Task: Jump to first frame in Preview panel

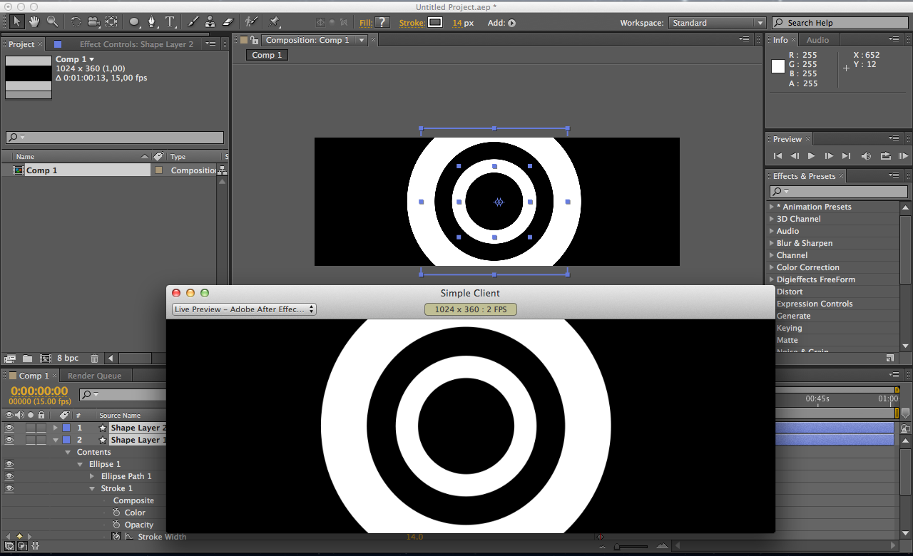Action: point(777,156)
